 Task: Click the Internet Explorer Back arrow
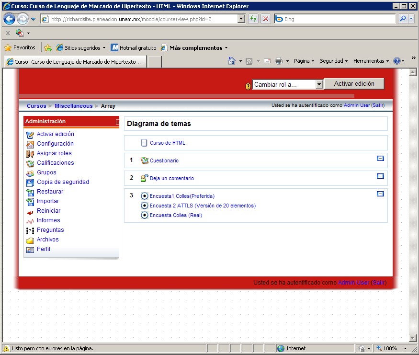9,19
